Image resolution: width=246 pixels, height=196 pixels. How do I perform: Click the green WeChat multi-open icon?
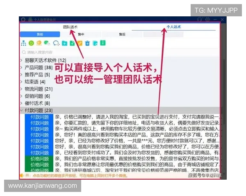click(47, 43)
